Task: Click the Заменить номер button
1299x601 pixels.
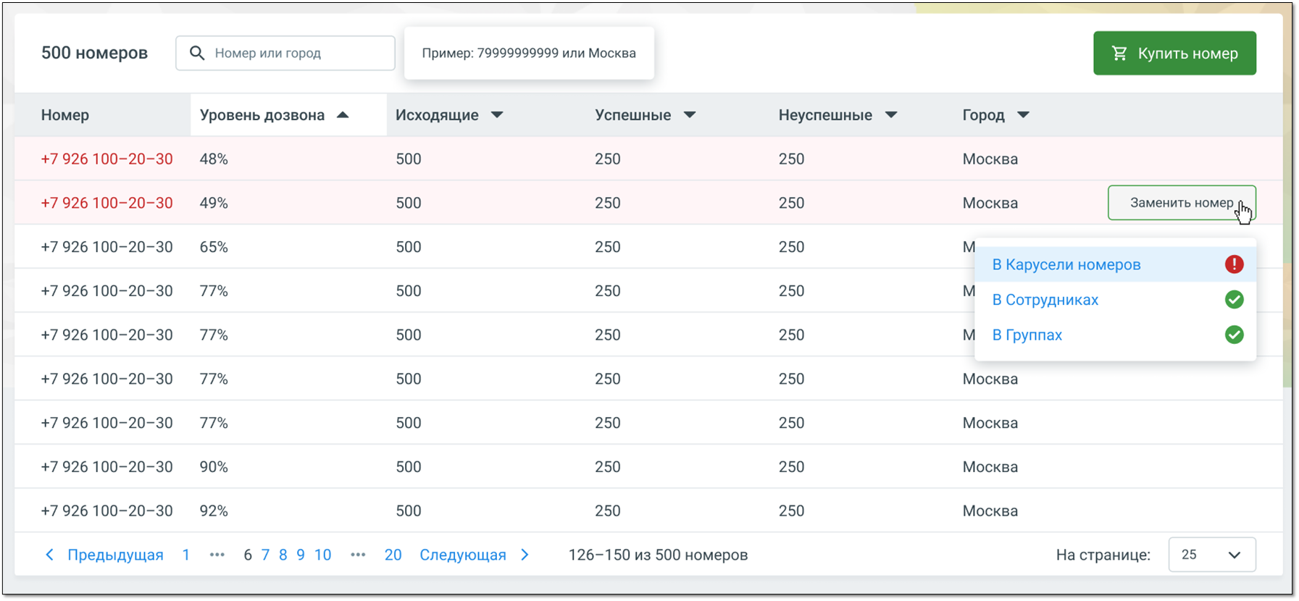Action: 1182,203
